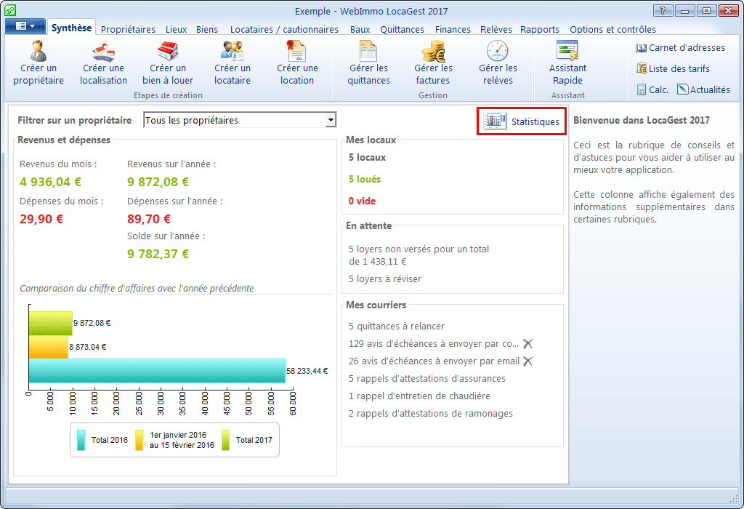This screenshot has height=509, width=744.
Task: Click the 8 873,04 € orange bar
Action: pos(49,347)
